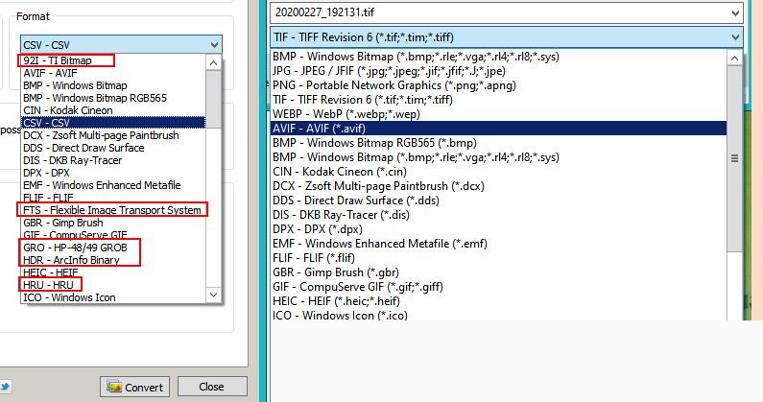Open the TIF - TIFF Revision 6 file type dropdown
This screenshot has height=402, width=763.
point(507,37)
